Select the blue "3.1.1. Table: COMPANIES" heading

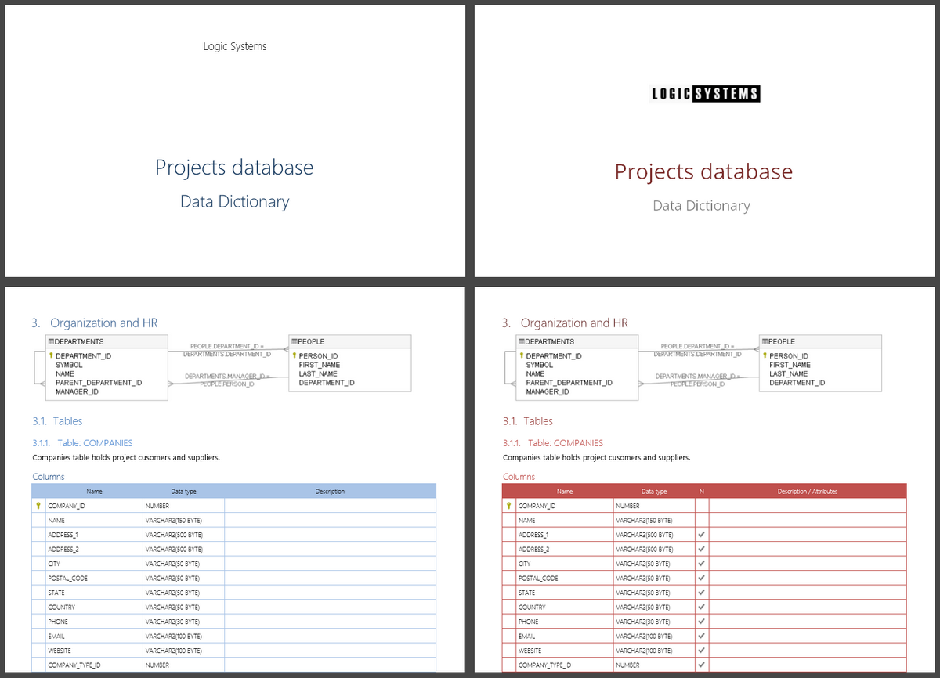pyautogui.click(x=82, y=443)
